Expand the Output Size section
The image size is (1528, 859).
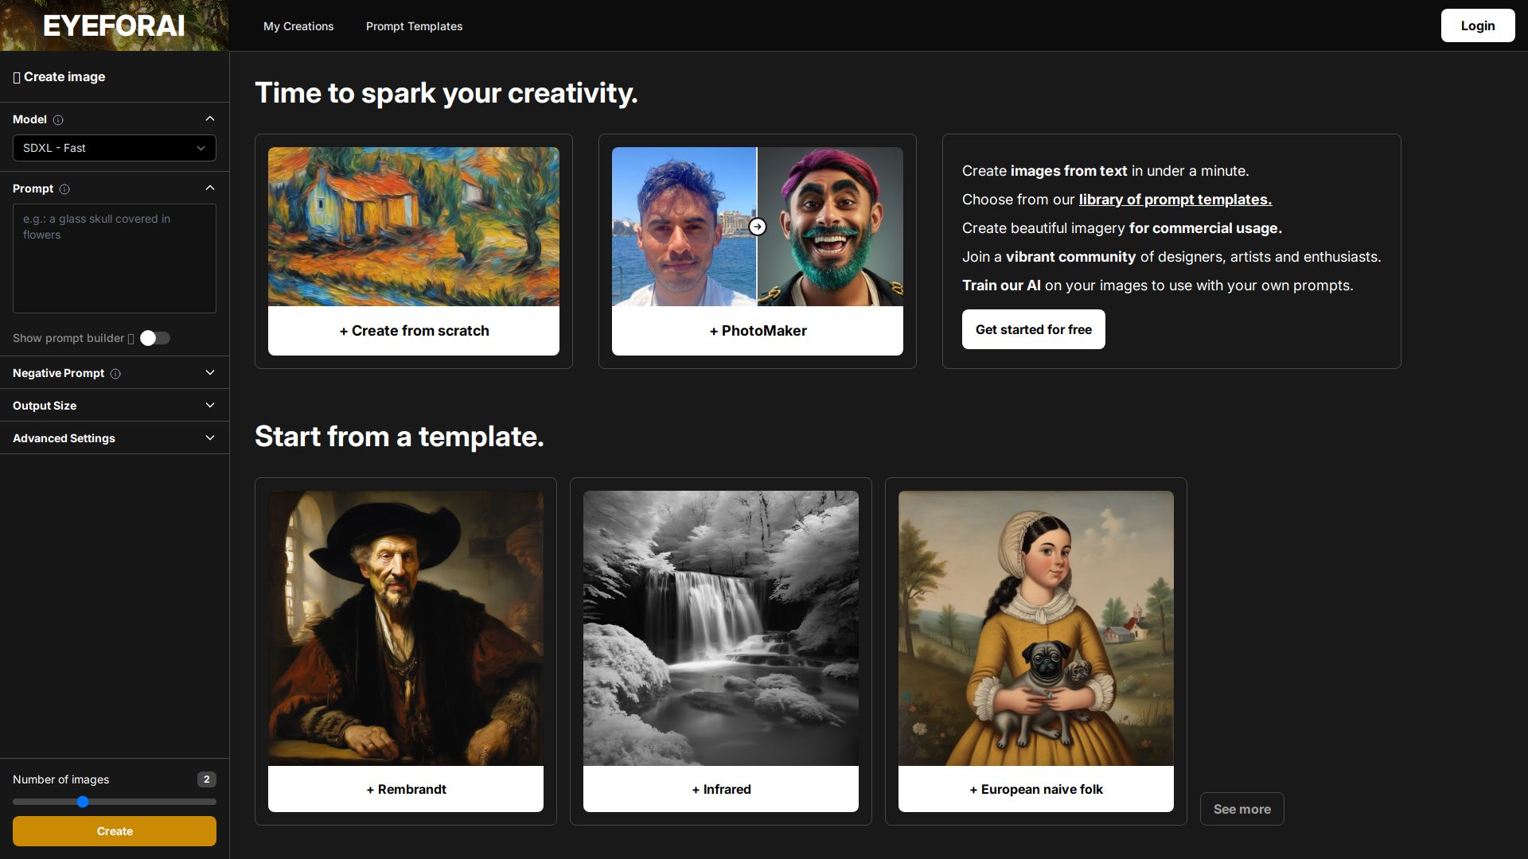(210, 406)
